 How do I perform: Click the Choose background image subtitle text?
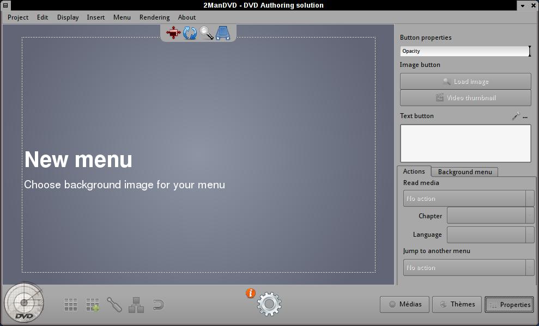124,184
